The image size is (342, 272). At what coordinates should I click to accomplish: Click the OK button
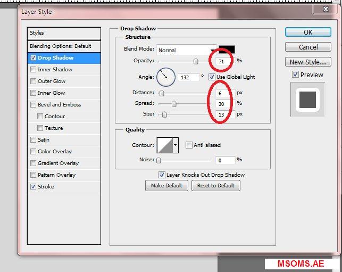pyautogui.click(x=308, y=32)
